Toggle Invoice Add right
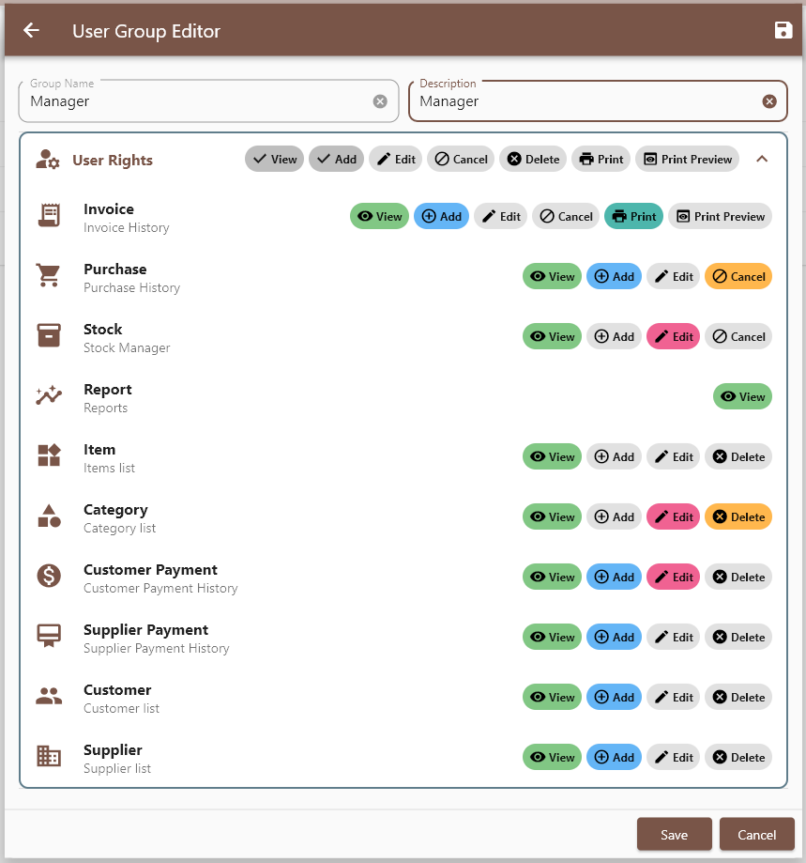This screenshot has height=863, width=806. click(x=441, y=216)
